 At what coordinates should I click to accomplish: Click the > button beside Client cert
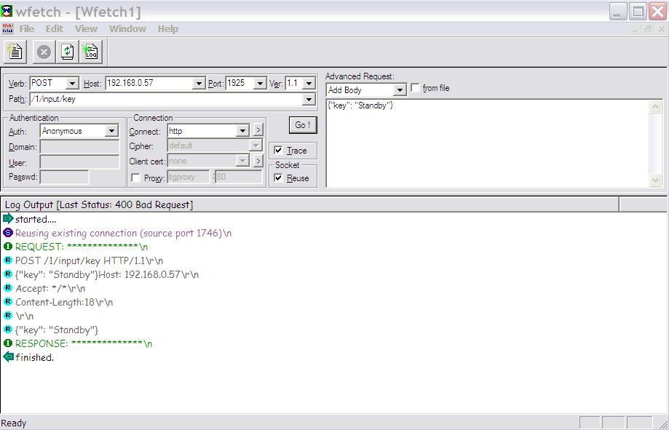258,161
